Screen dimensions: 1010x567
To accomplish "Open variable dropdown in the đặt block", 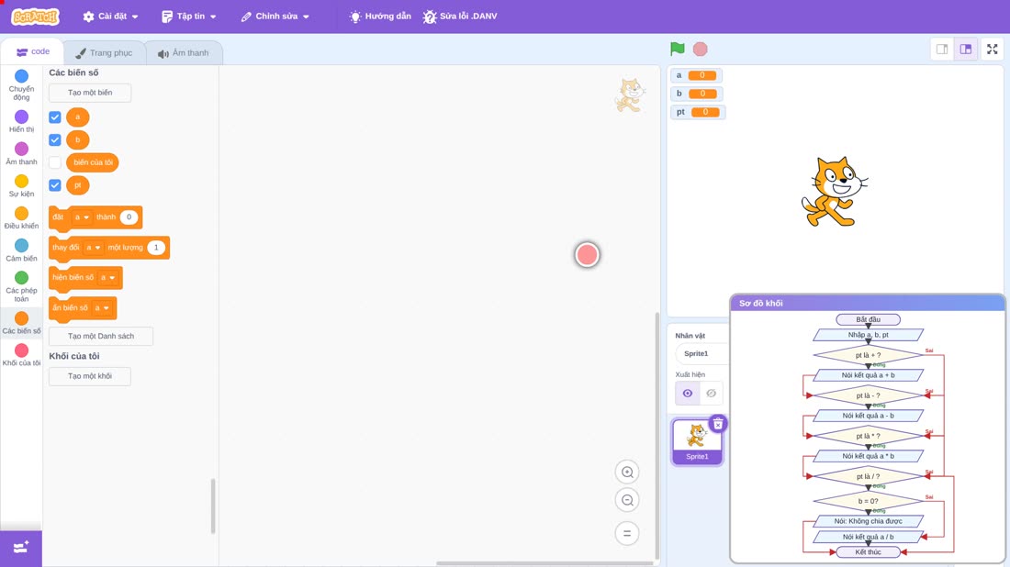I will 81,217.
